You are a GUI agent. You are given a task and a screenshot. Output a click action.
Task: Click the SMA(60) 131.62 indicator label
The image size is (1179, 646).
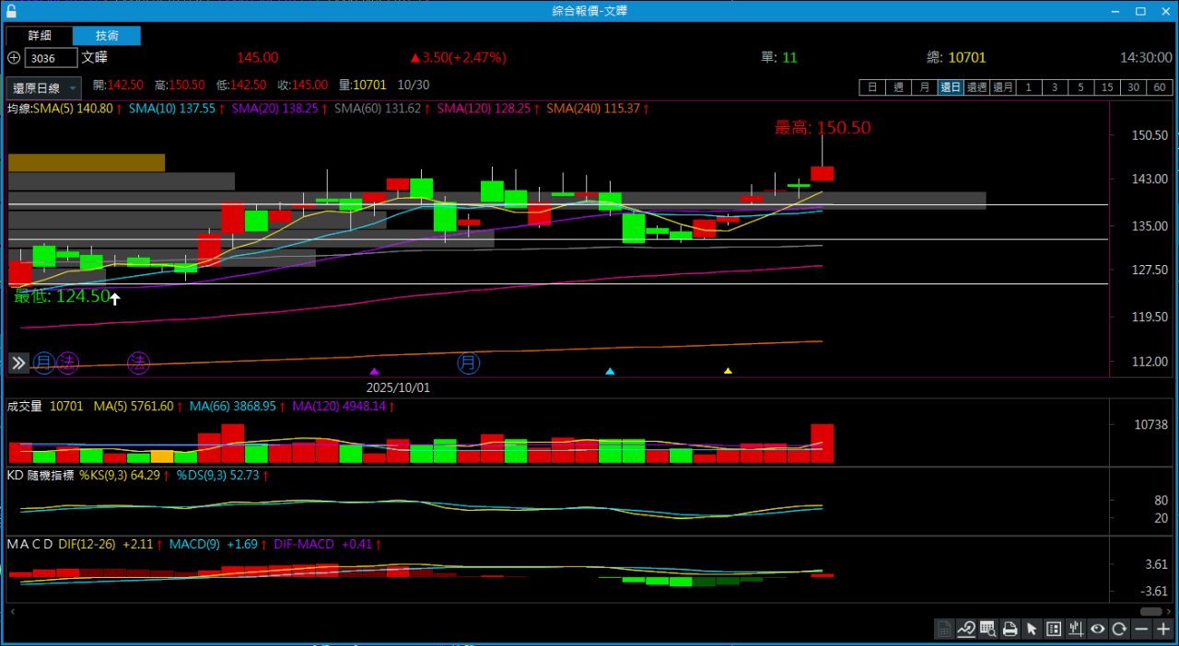pyautogui.click(x=378, y=109)
